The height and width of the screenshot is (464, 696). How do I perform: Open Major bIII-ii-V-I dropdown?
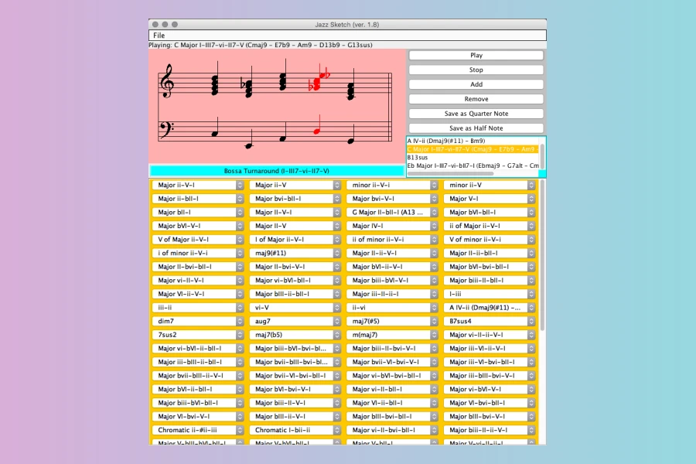[x=295, y=417]
